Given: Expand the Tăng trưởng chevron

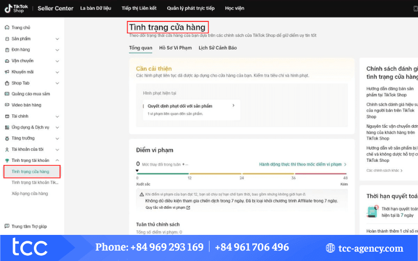Looking at the screenshot, I should tap(57, 138).
